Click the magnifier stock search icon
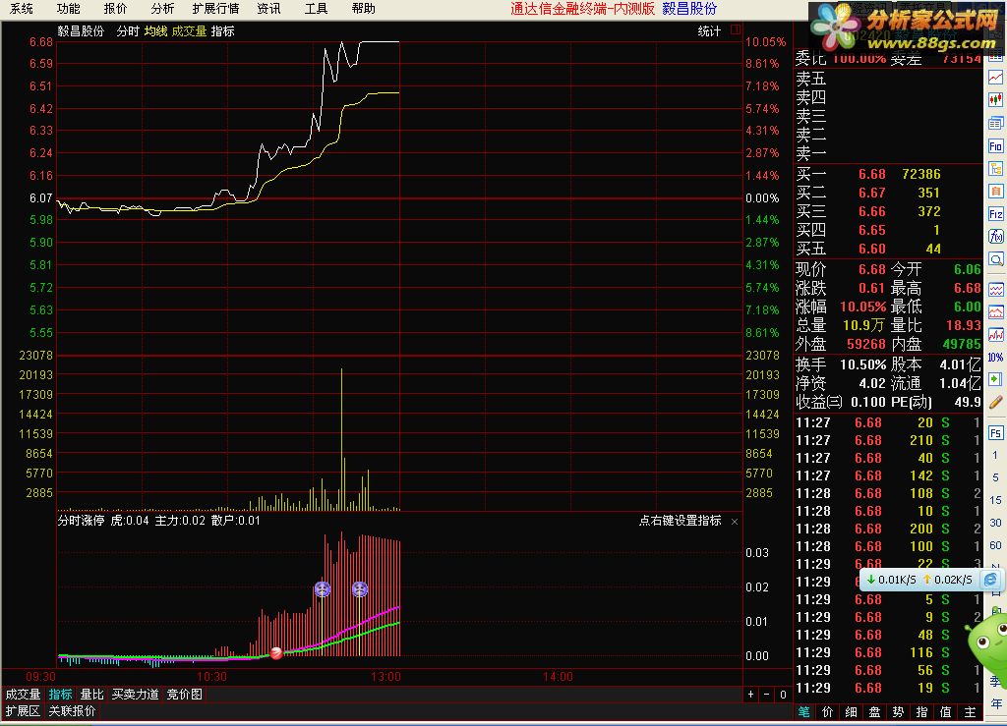This screenshot has height=726, width=1007. point(995,259)
